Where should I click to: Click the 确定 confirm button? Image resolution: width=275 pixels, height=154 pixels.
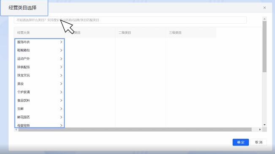(x=241, y=142)
